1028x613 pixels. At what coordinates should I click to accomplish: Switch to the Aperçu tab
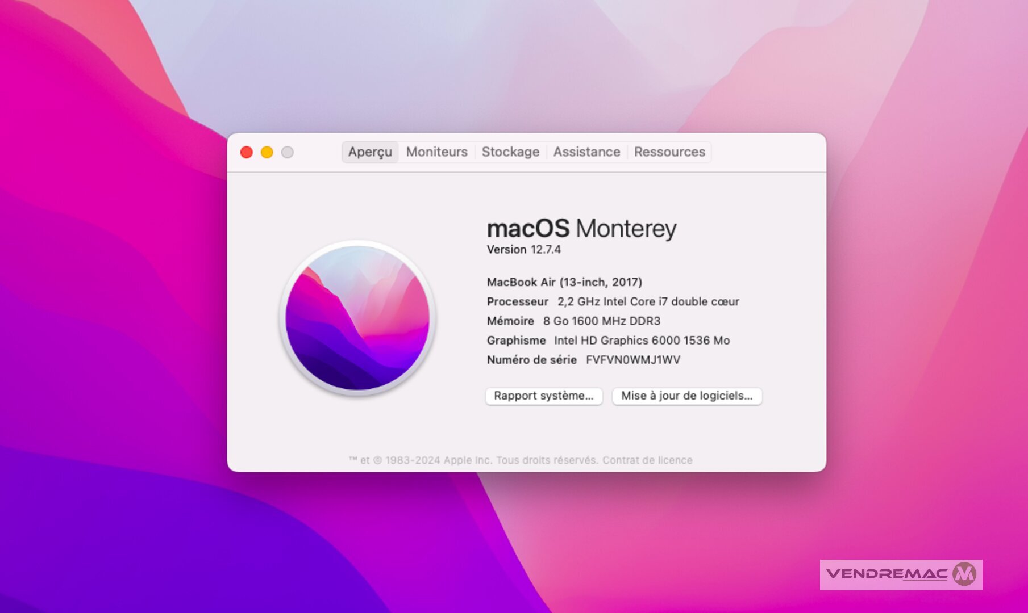click(370, 152)
